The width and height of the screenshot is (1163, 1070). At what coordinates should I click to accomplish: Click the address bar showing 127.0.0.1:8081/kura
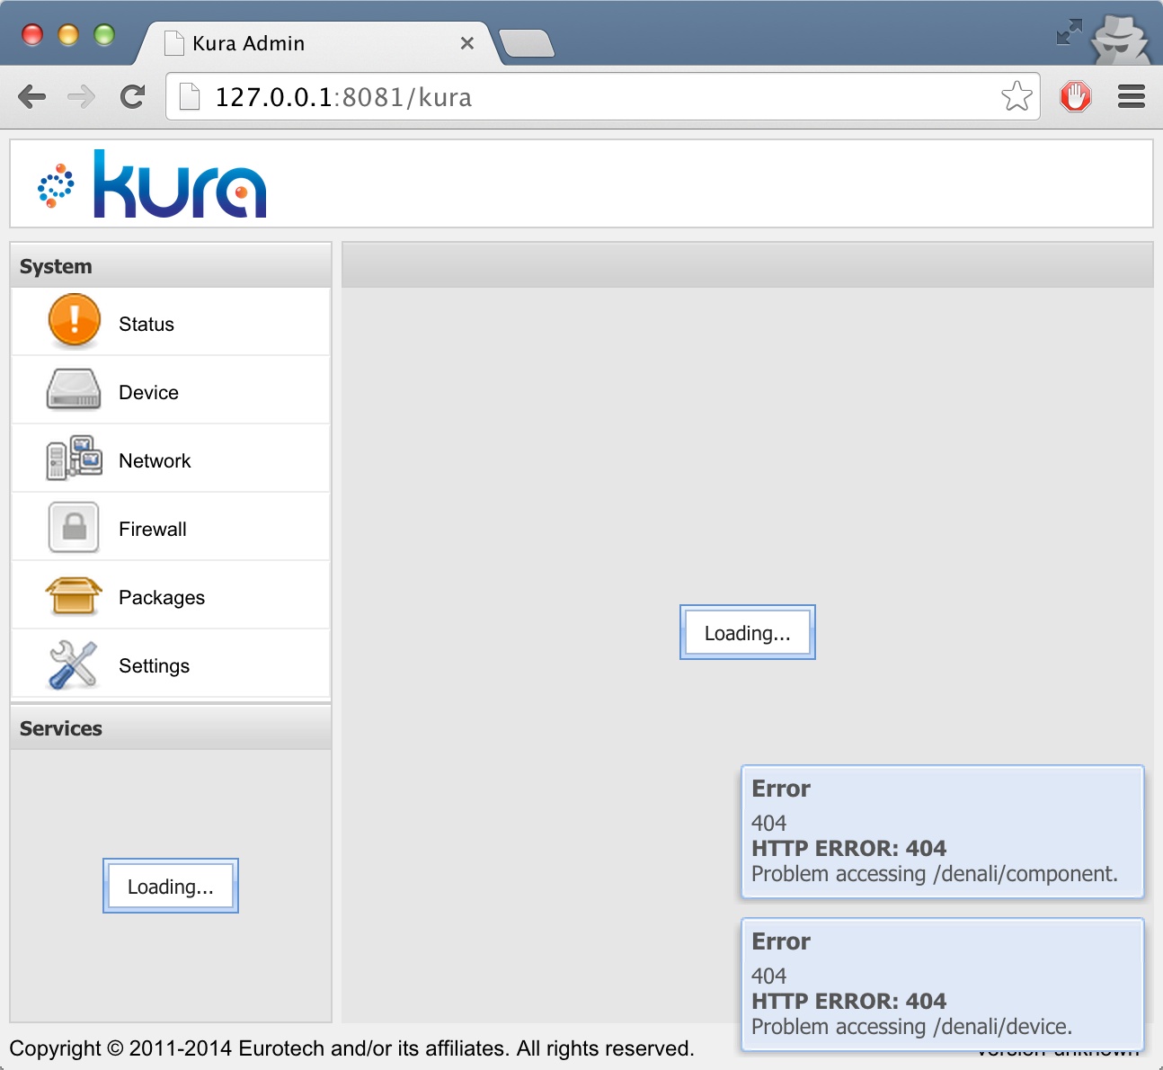point(602,96)
